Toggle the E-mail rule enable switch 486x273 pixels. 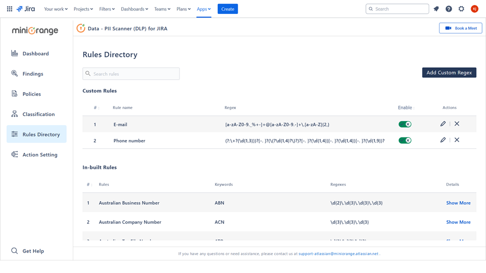pyautogui.click(x=405, y=124)
